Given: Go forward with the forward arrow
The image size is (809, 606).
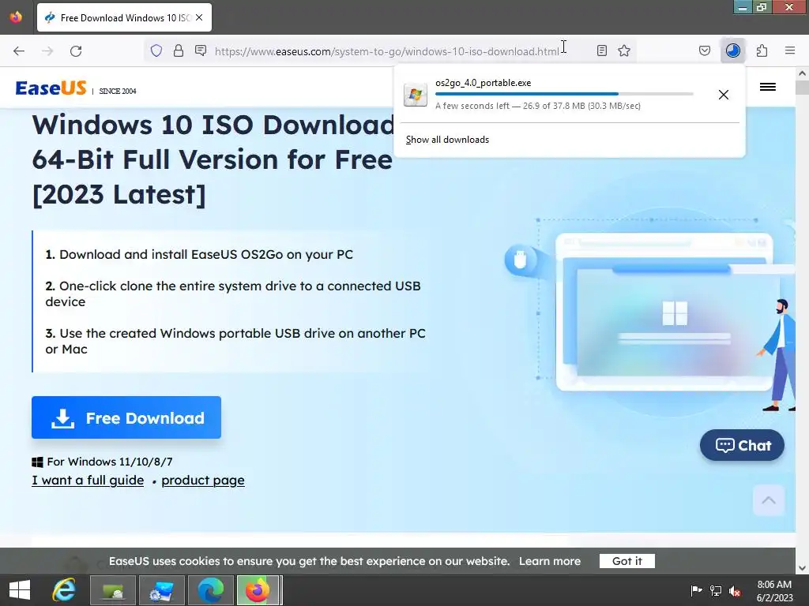Looking at the screenshot, I should (x=47, y=50).
